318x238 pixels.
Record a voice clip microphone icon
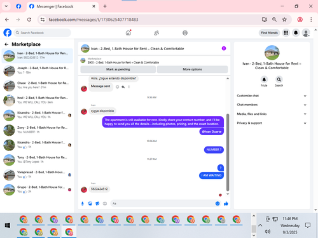[x=83, y=204]
